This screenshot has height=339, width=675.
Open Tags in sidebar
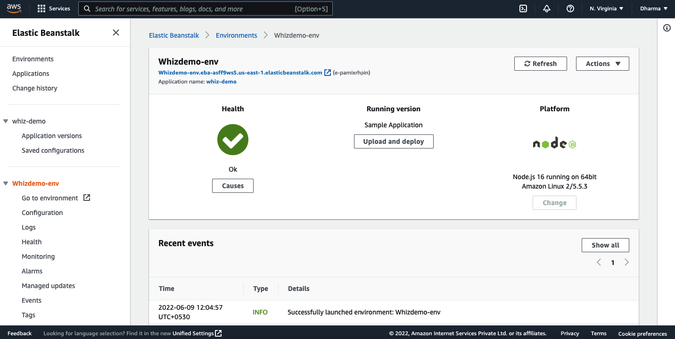[x=28, y=315]
